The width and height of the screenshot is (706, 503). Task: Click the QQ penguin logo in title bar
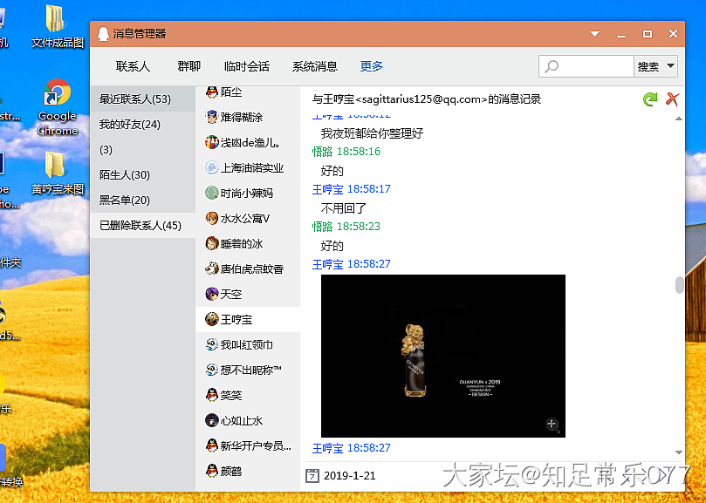(x=103, y=34)
